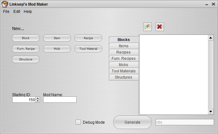Enable the Debug Mode checkbox
The height and width of the screenshot is (134, 218).
tap(78, 122)
